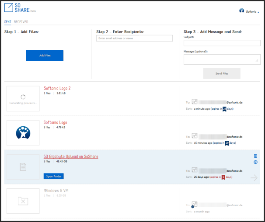Switch to the SENT tab
The image size is (265, 222).
(x=7, y=22)
